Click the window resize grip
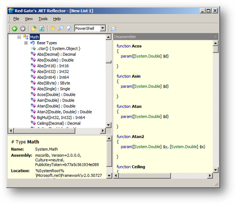Image resolution: width=236 pixels, height=204 pixels. (216, 184)
